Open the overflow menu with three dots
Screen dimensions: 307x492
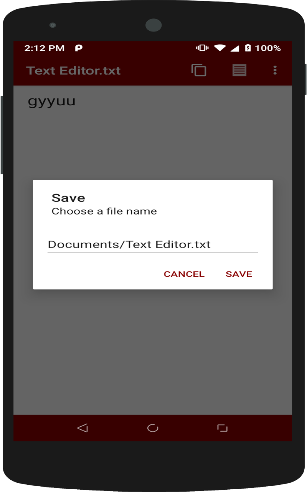pos(275,70)
